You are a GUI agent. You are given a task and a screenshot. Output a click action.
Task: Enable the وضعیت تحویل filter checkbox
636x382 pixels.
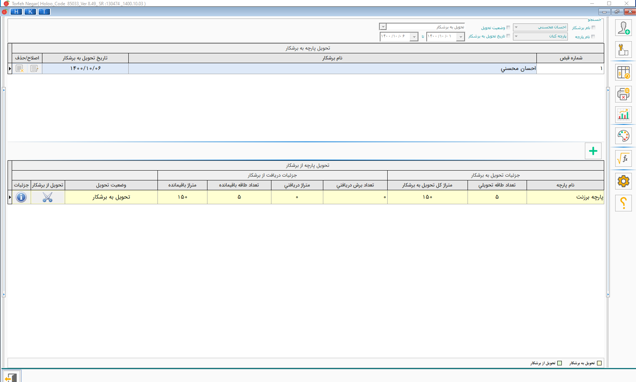[508, 28]
